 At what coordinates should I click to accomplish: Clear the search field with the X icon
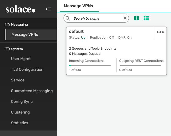pos(125,18)
